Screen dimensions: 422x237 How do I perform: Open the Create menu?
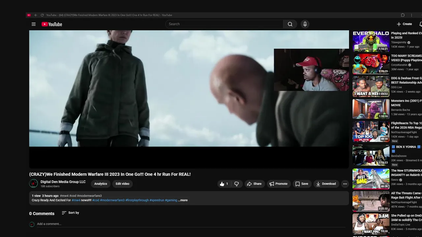(x=404, y=24)
